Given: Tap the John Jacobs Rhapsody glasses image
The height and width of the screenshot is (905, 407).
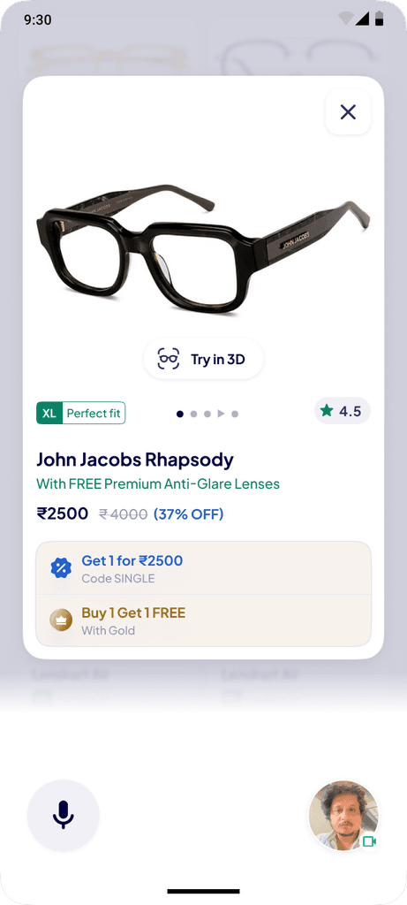Looking at the screenshot, I should coord(203,248).
